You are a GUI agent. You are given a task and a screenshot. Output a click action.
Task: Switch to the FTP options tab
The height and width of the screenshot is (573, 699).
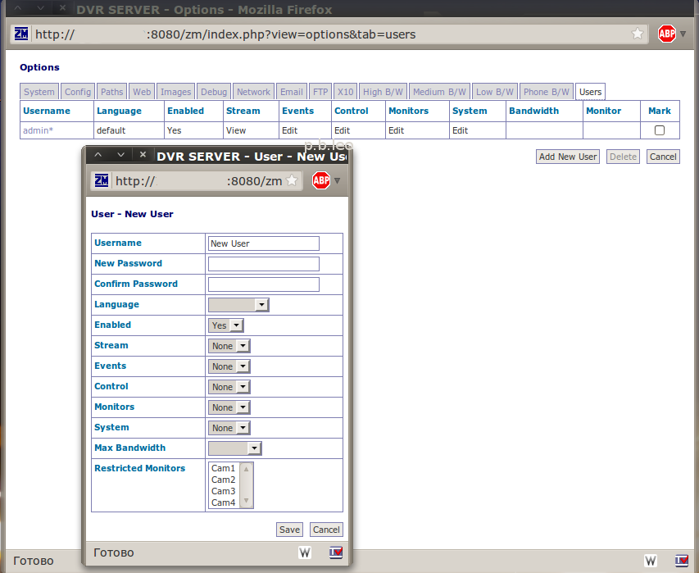click(x=320, y=92)
